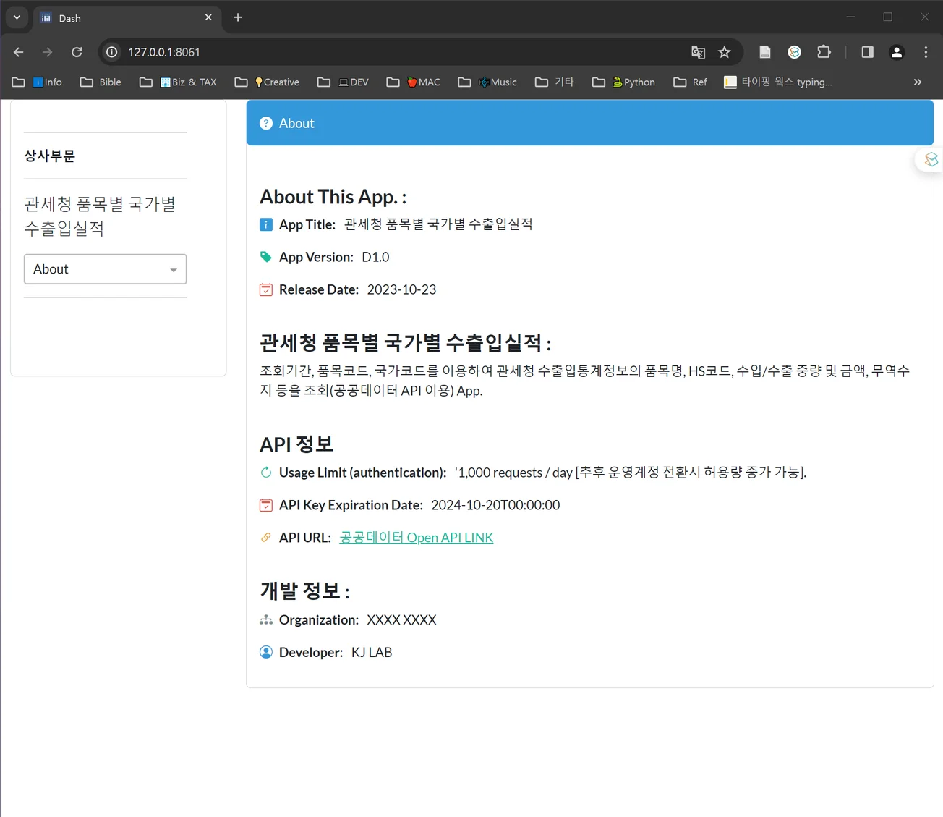Toggle the browser side panel
This screenshot has height=817, width=943.
pos(867,52)
